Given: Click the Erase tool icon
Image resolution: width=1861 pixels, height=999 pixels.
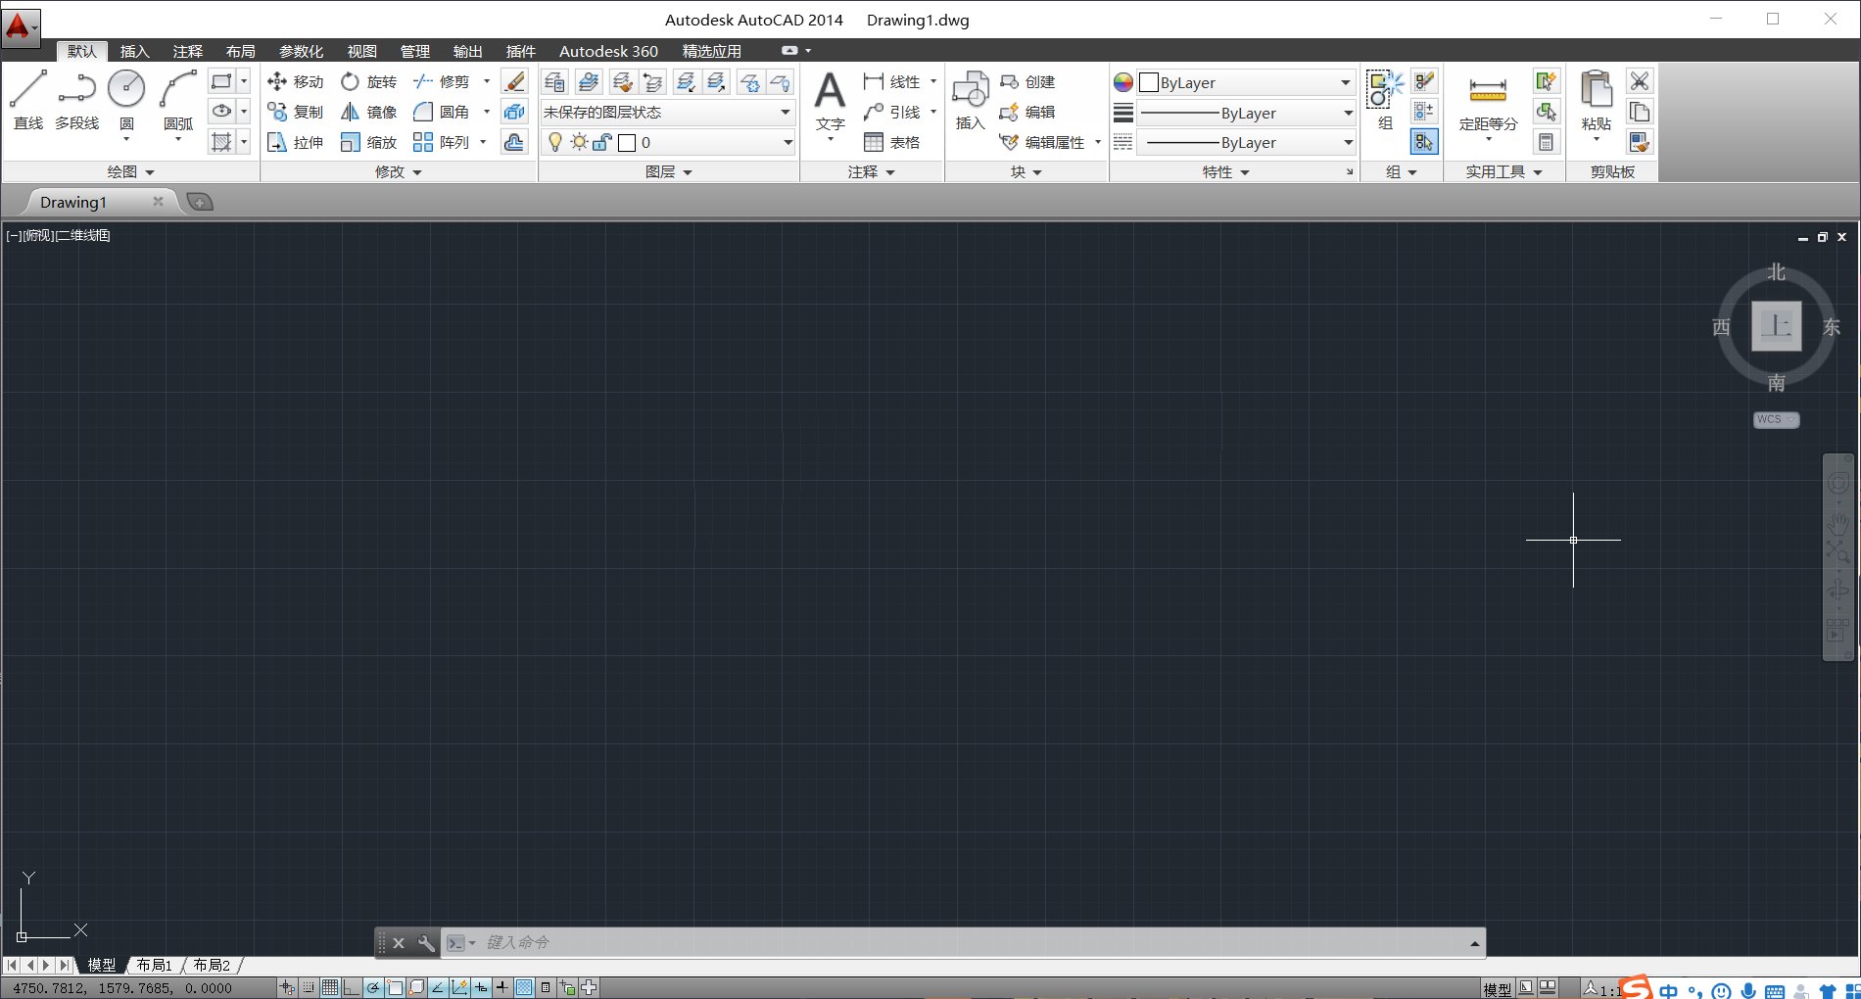Looking at the screenshot, I should (514, 82).
